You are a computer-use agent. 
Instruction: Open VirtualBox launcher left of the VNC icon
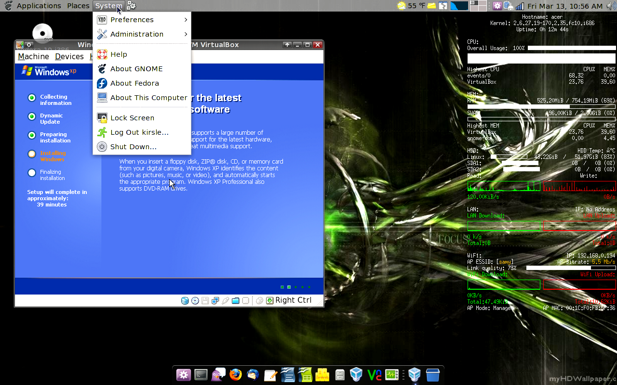(356, 374)
